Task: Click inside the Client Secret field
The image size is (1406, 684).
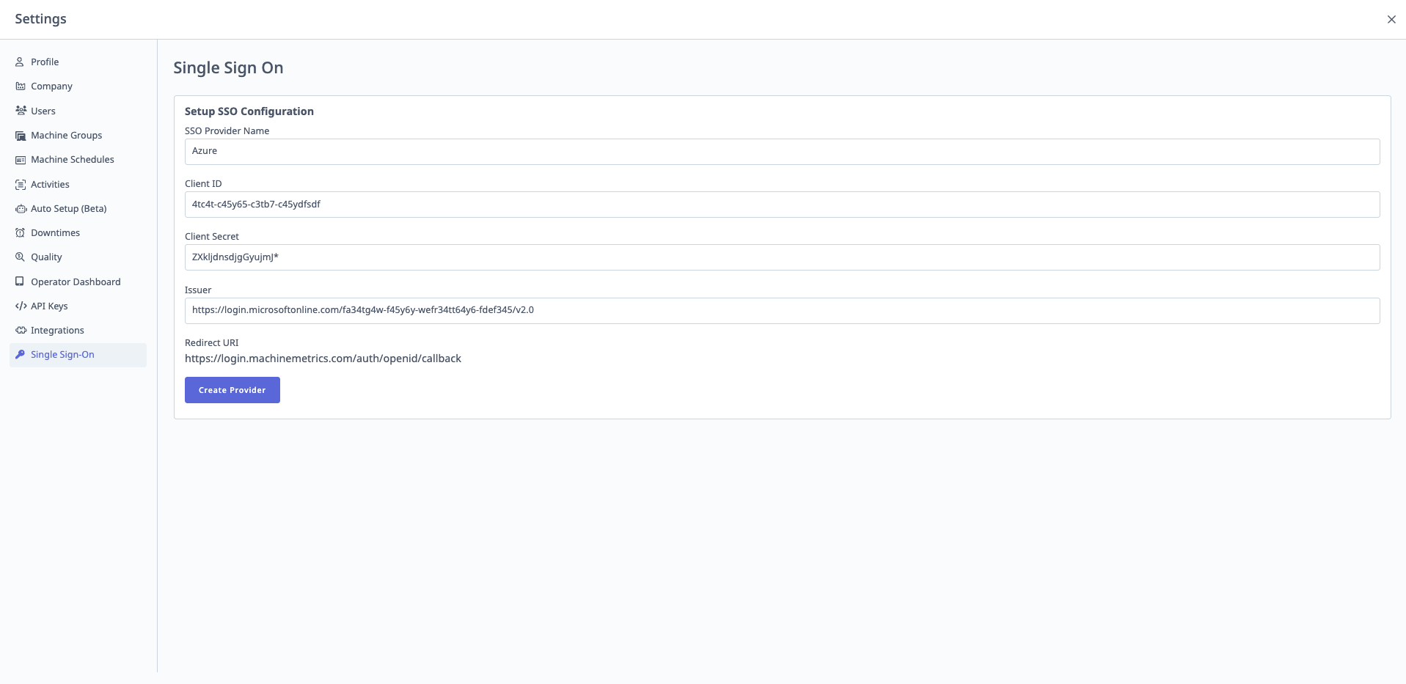Action: tap(782, 257)
